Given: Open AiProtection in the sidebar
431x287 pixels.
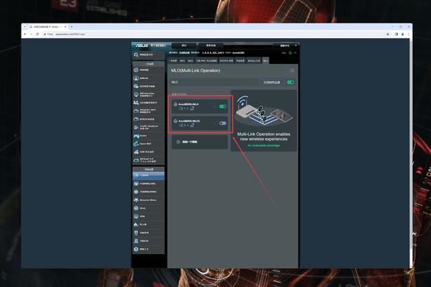Looking at the screenshot, I should pos(147,95).
